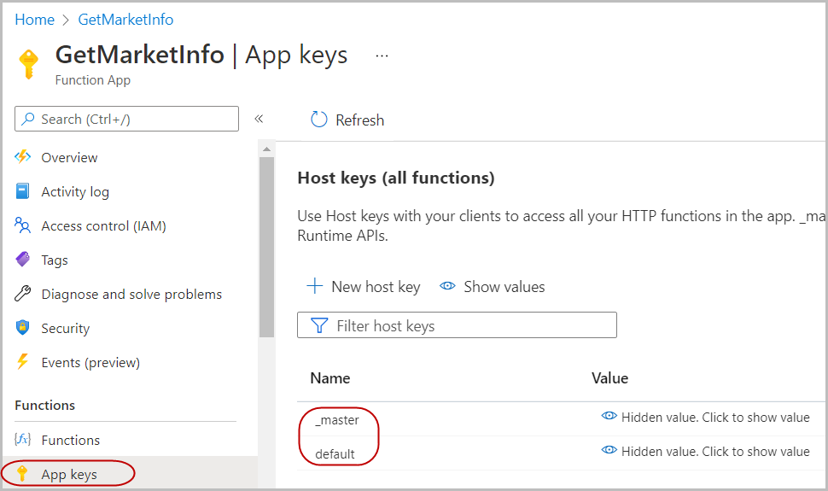Open the ellipsis more options menu

tap(382, 56)
